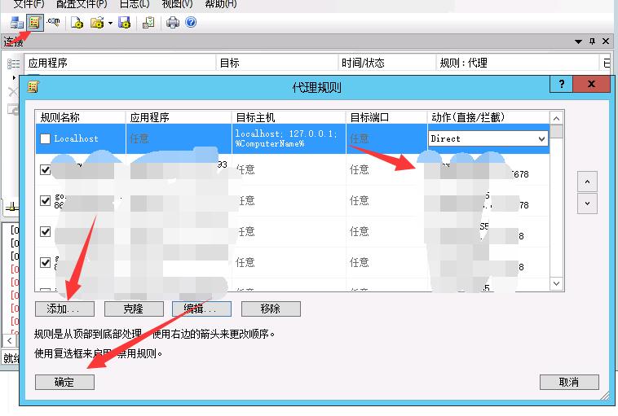Toggle the fourth rule's checkbox
Screen dimensions: 618x416
tap(46, 232)
